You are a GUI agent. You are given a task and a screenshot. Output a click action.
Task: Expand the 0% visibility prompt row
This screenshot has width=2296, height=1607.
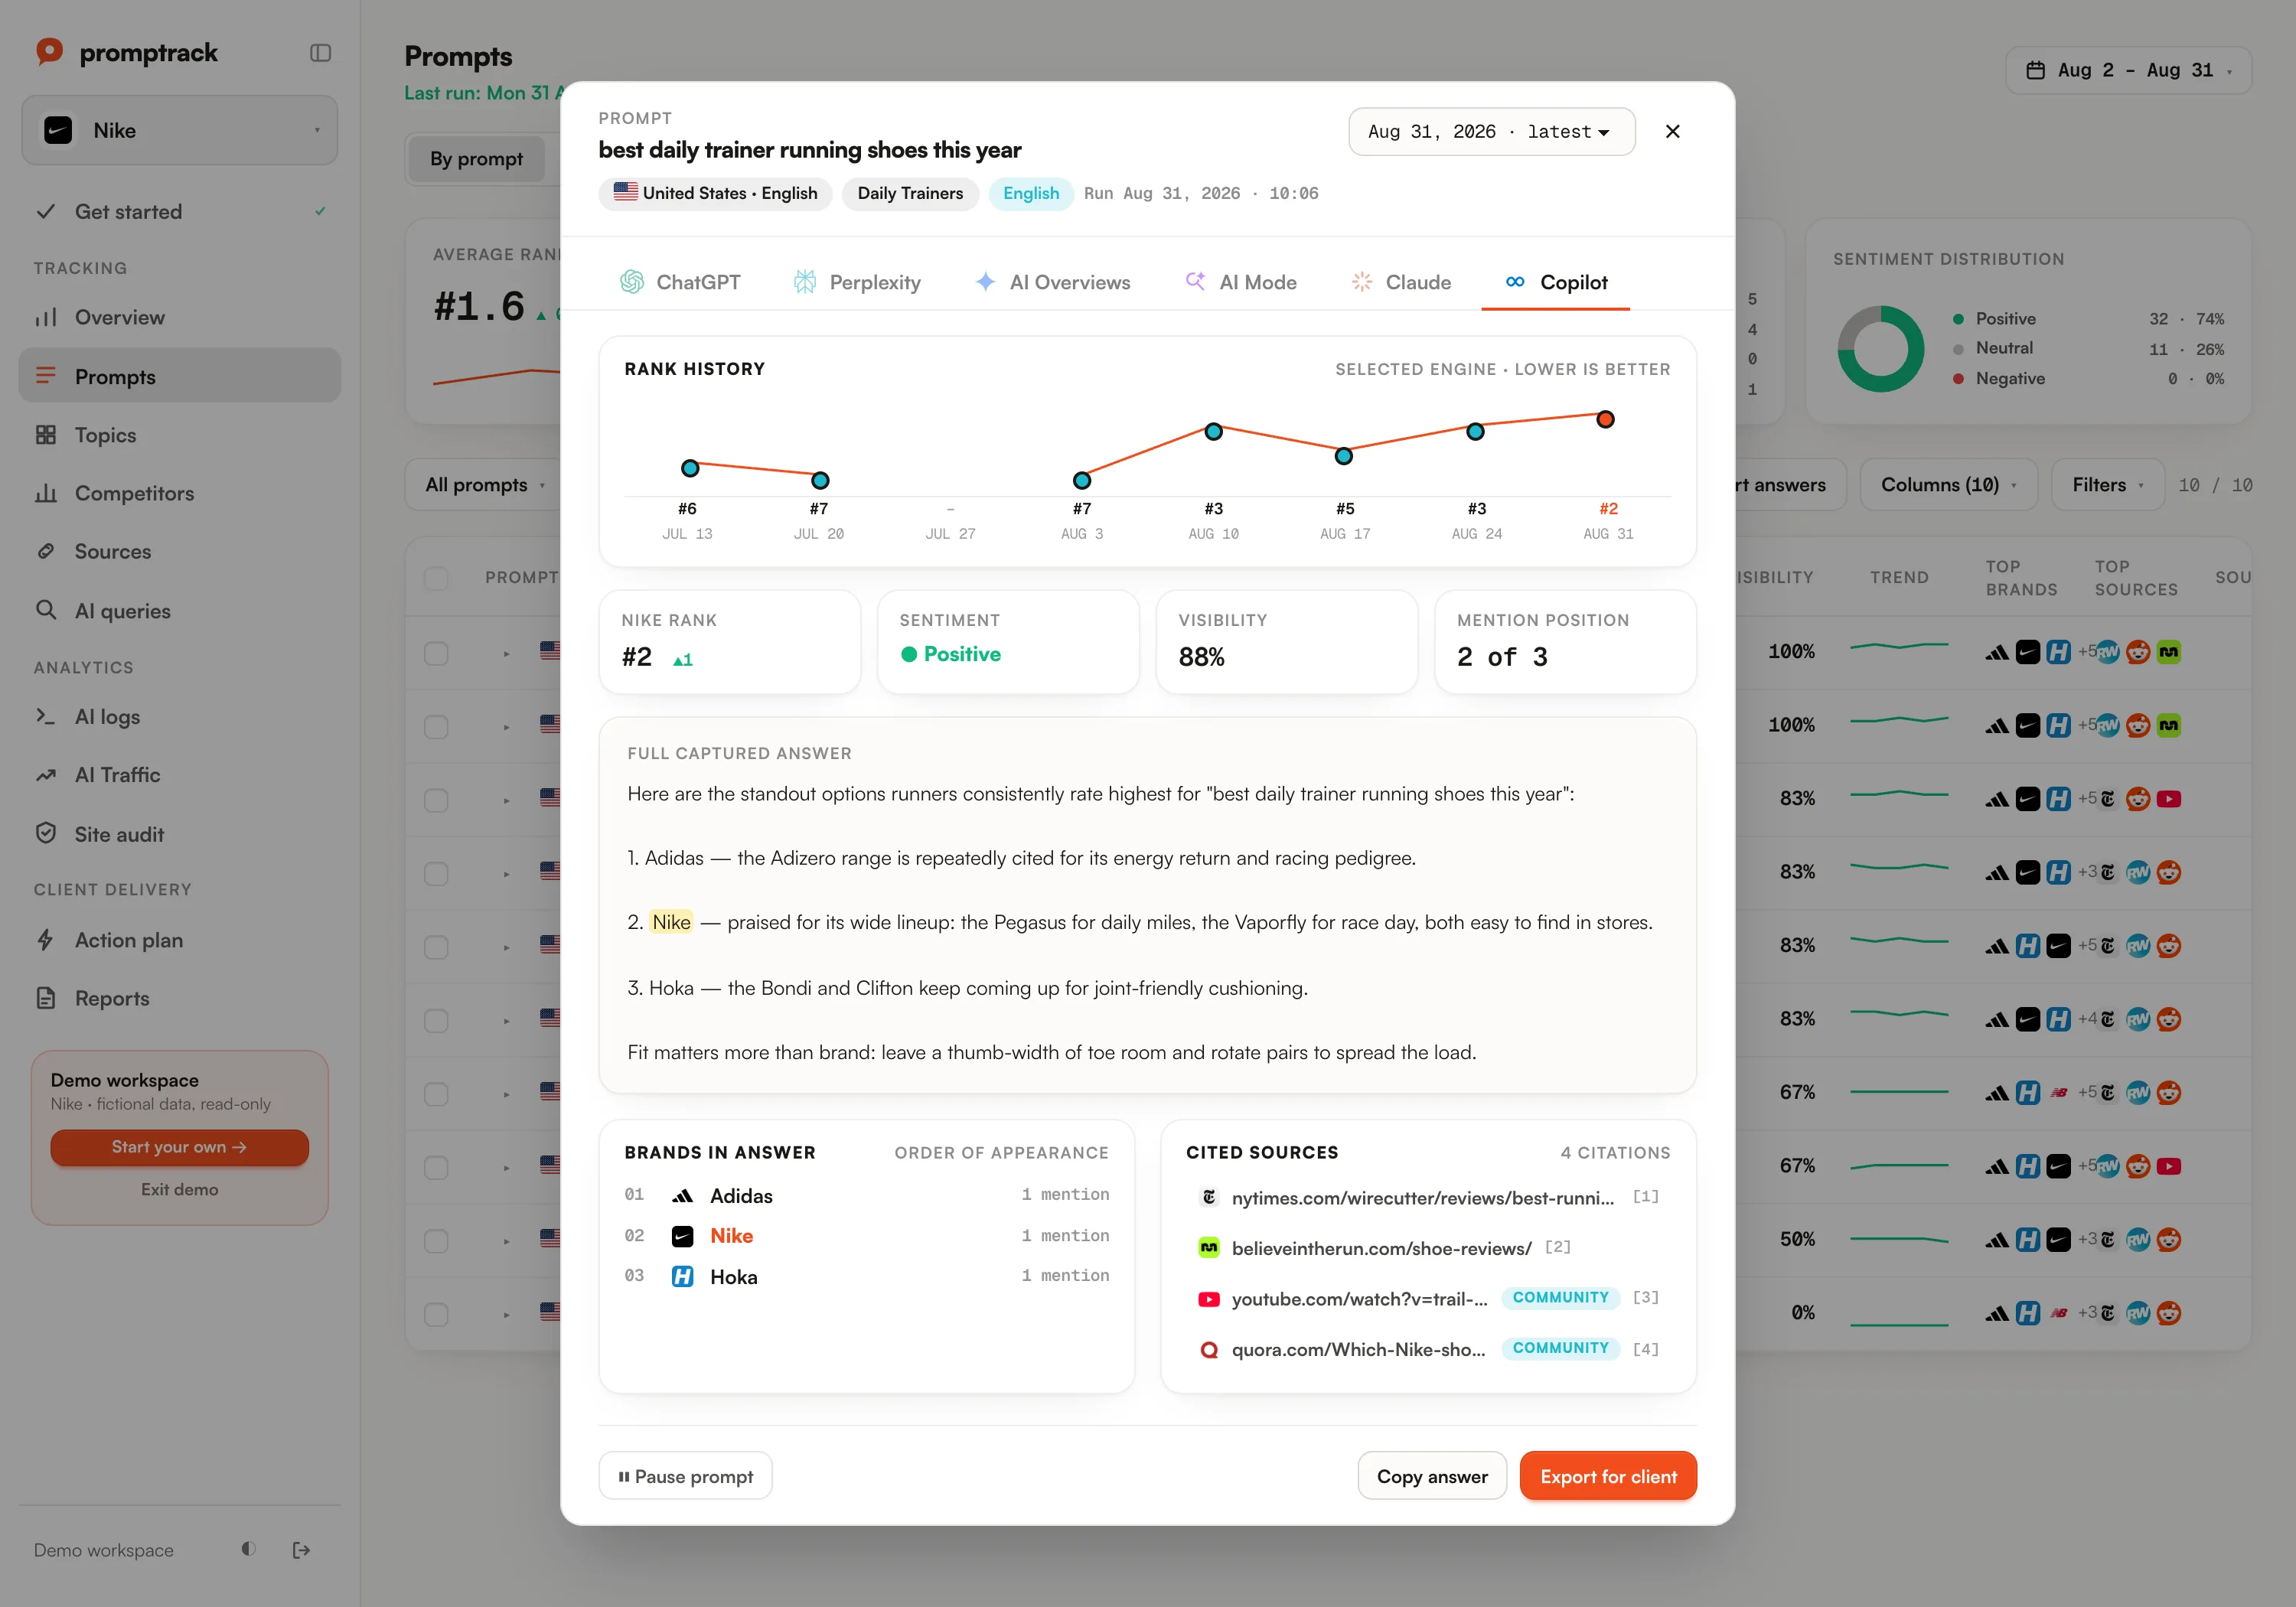tap(507, 1314)
